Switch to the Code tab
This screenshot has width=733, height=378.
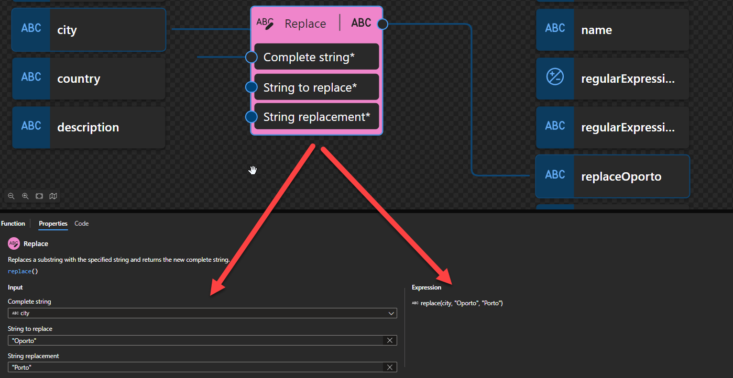click(81, 223)
